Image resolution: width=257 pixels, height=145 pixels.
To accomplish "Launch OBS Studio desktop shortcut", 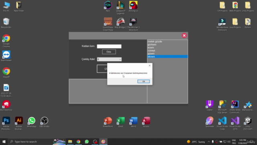I will click(x=44, y=122).
